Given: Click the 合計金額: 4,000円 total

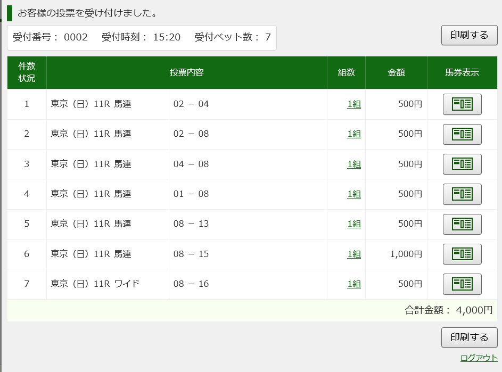Looking at the screenshot, I should [x=449, y=310].
